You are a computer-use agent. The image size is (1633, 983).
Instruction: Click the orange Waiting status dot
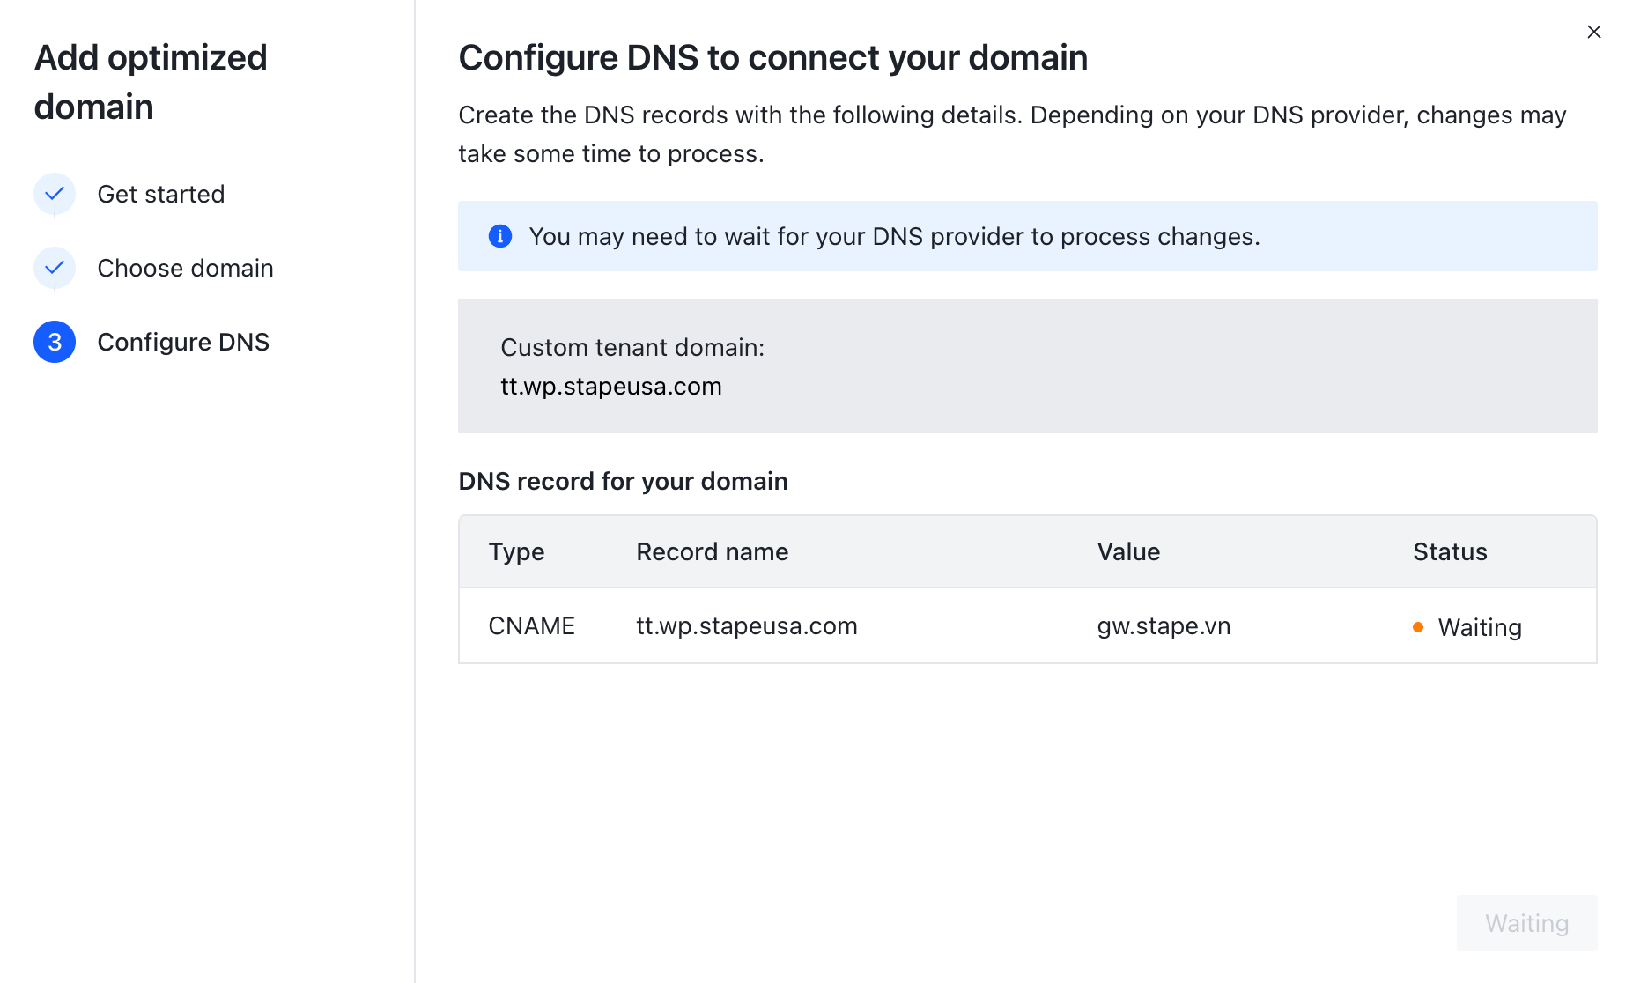(x=1418, y=627)
